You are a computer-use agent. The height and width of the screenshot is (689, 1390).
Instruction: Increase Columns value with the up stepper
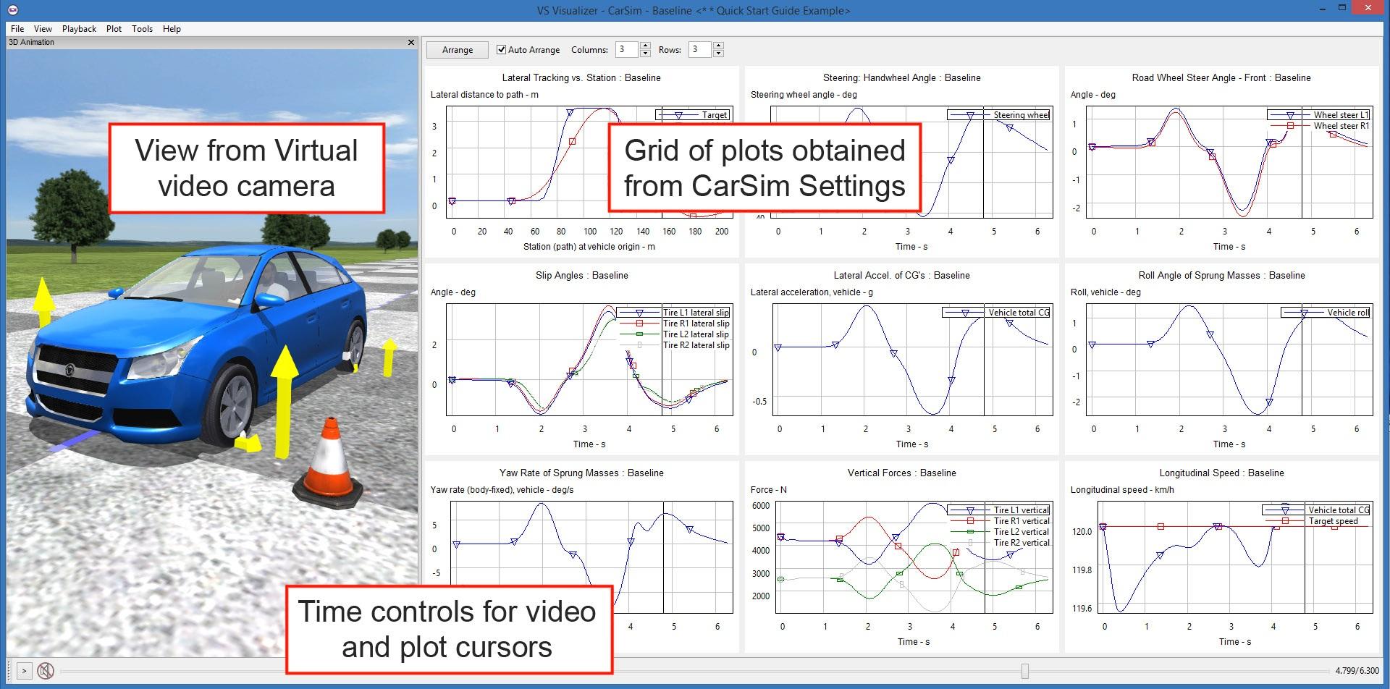pos(644,45)
